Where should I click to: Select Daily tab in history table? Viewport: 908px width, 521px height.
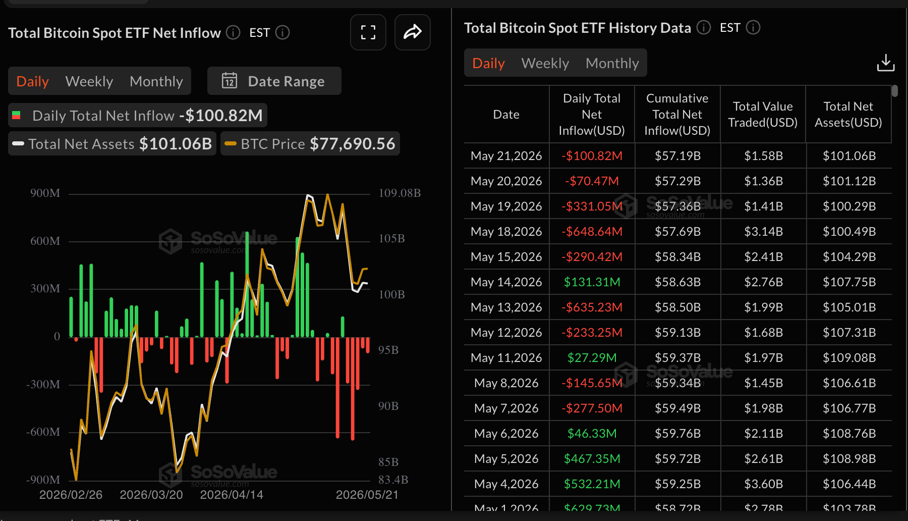coord(488,63)
